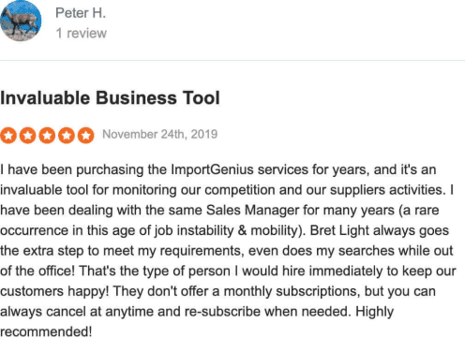Click the divider line below the reviewer header
This screenshot has width=465, height=338.
(x=232, y=60)
